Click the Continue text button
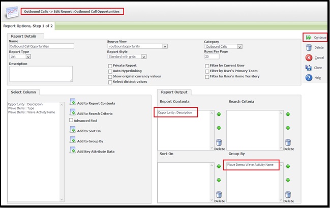330x208 pixels. point(320,38)
